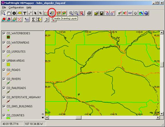165x127 pixels.
Task: Disable the CO_INTERSTATE_HIGHWAY layer checkbox
Action: tap(4, 97)
